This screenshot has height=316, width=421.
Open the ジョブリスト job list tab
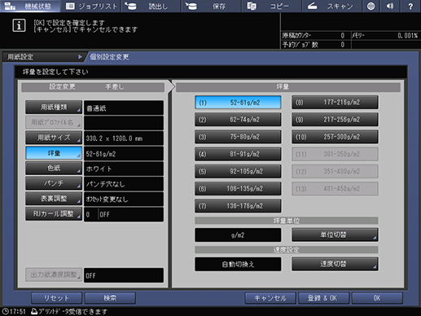tap(91, 6)
